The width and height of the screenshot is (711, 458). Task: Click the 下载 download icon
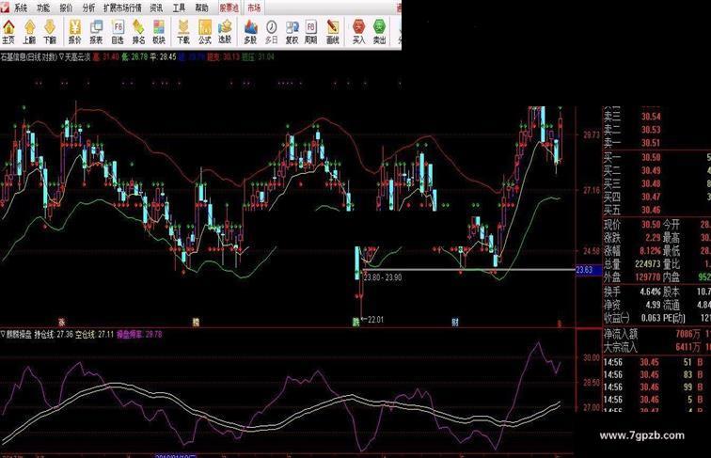pos(183,32)
